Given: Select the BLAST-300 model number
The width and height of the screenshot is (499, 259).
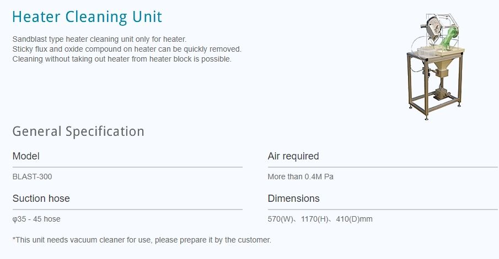Looking at the screenshot, I should coord(32,177).
